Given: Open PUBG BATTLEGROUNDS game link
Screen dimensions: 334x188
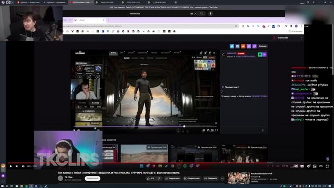Looking at the screenshot, I should (x=246, y=57).
